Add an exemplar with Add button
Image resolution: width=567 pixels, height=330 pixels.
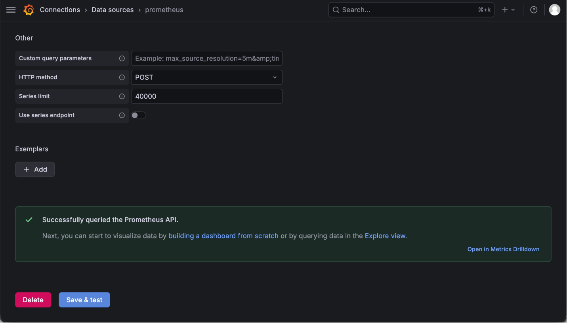coord(35,169)
